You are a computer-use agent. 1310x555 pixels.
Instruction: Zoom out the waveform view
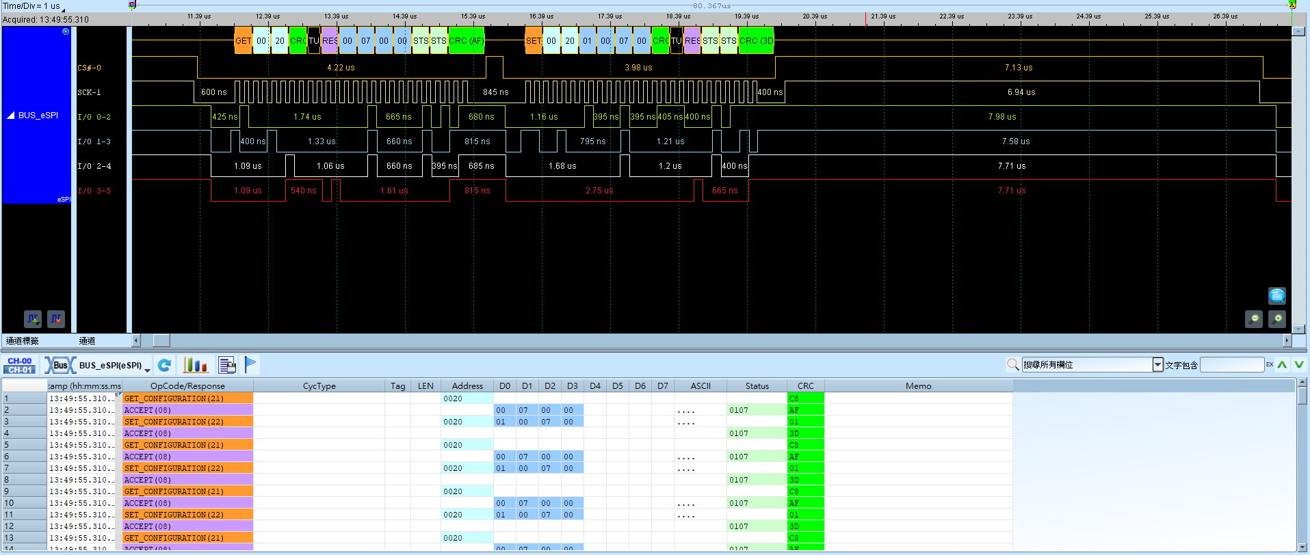click(1254, 319)
